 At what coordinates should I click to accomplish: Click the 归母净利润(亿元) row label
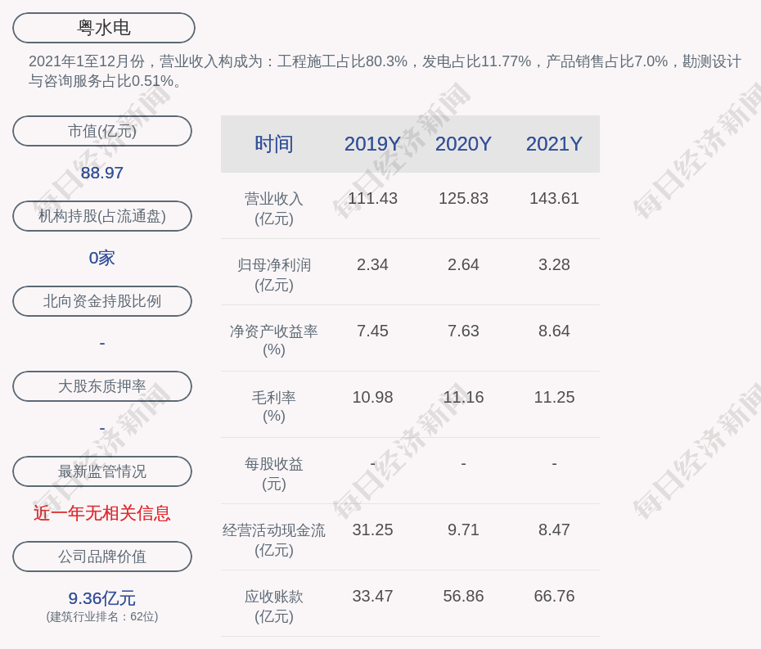point(274,275)
